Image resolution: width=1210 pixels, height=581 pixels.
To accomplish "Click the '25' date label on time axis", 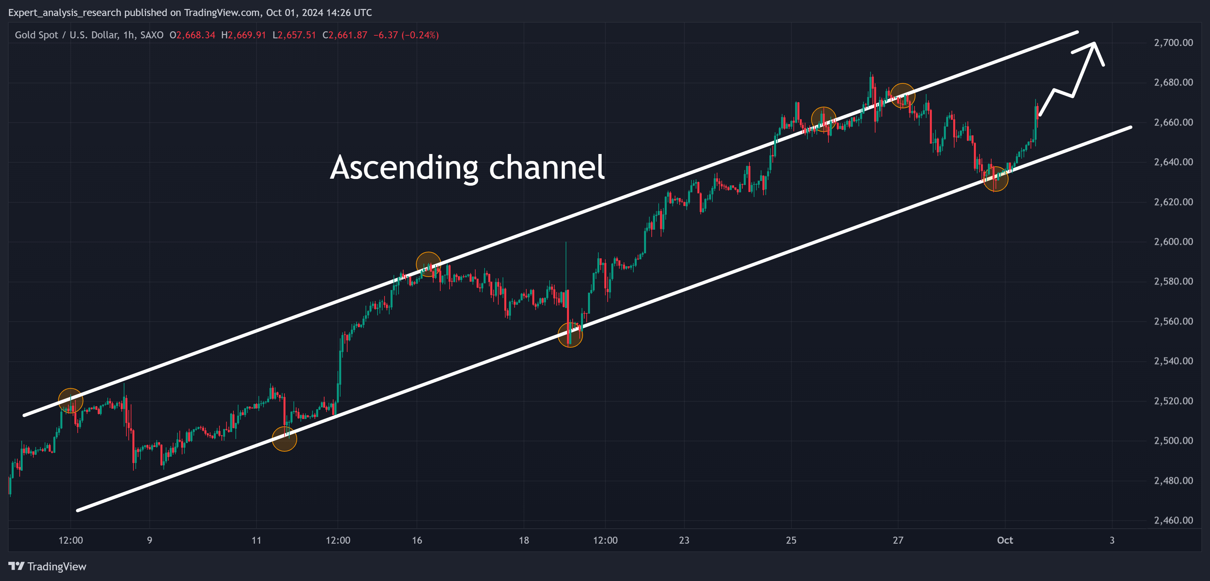I will coord(791,540).
